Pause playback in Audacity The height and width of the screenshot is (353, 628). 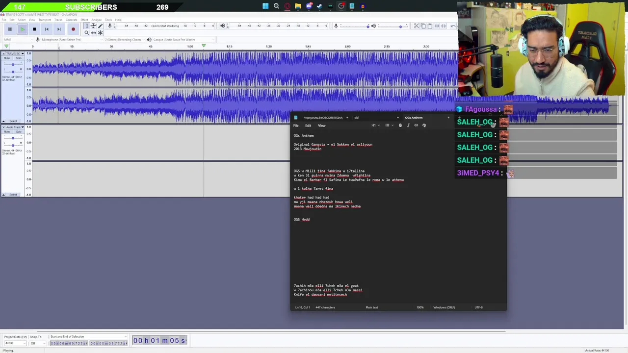tap(10, 29)
